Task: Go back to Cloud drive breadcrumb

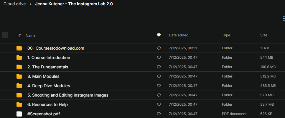Action: coord(15,4)
